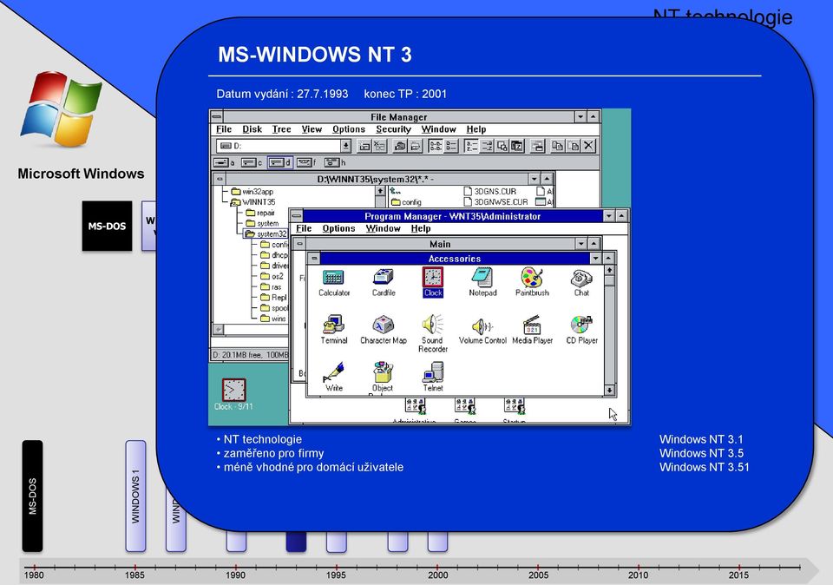Click the Stop Sharing toolbar button
This screenshot has height=585, width=833.
tap(415, 146)
